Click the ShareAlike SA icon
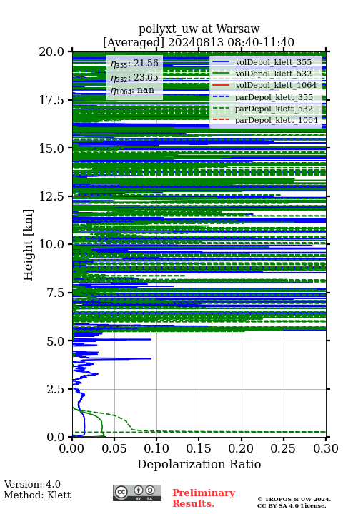 click(x=149, y=490)
